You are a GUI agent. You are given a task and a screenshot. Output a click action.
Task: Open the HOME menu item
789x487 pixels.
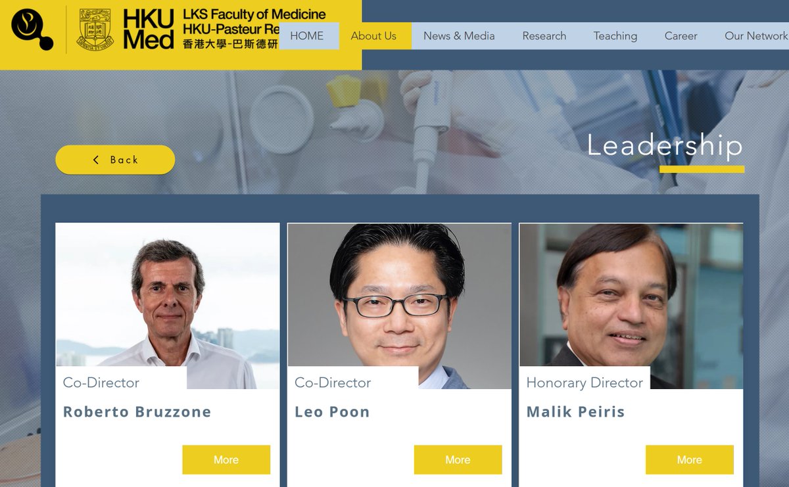point(307,36)
